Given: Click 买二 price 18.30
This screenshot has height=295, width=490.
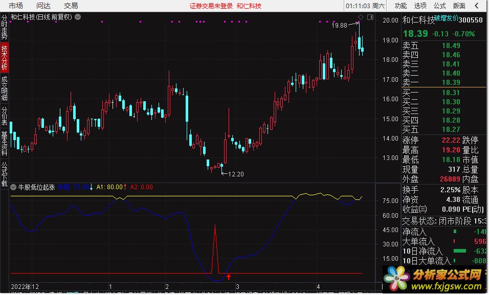Looking at the screenshot, I should pyautogui.click(x=451, y=102).
